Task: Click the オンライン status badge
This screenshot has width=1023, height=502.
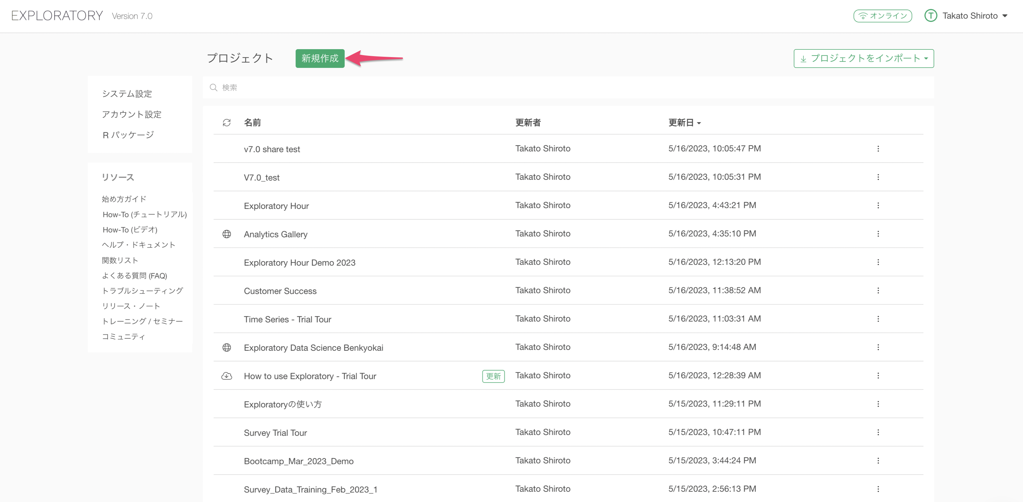Action: point(883,16)
